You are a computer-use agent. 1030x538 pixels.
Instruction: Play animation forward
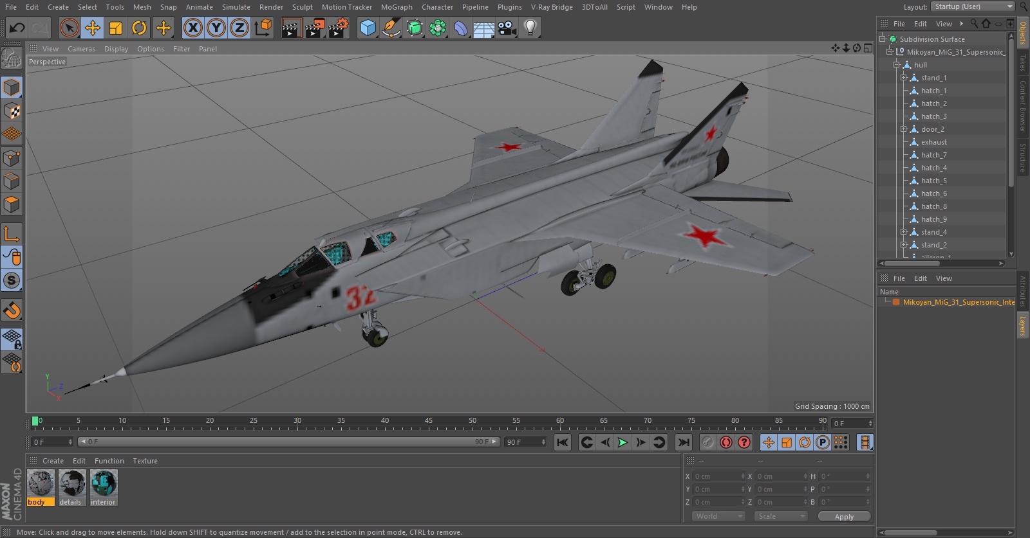pyautogui.click(x=623, y=442)
